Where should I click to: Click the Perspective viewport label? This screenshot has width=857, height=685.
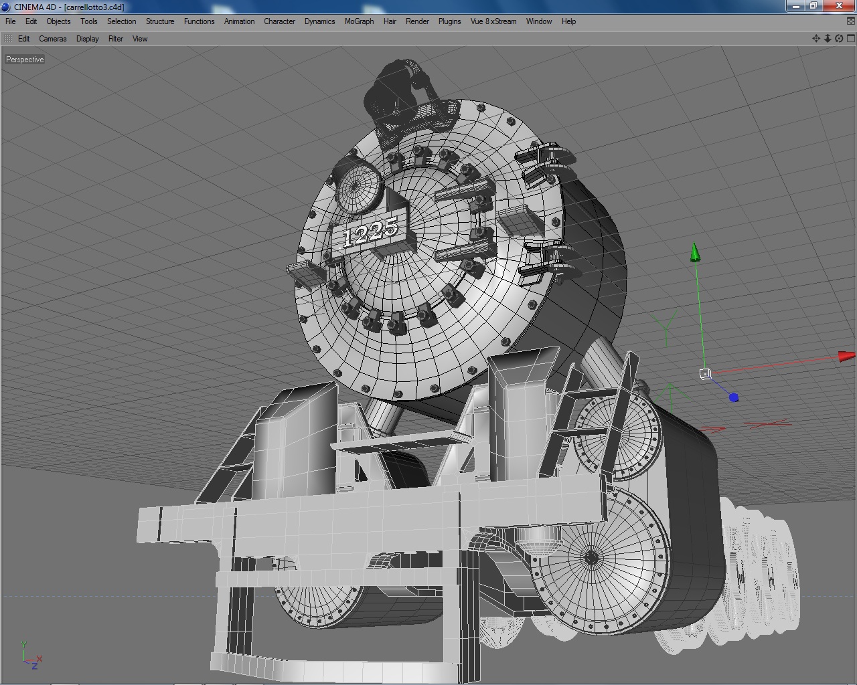pos(25,60)
